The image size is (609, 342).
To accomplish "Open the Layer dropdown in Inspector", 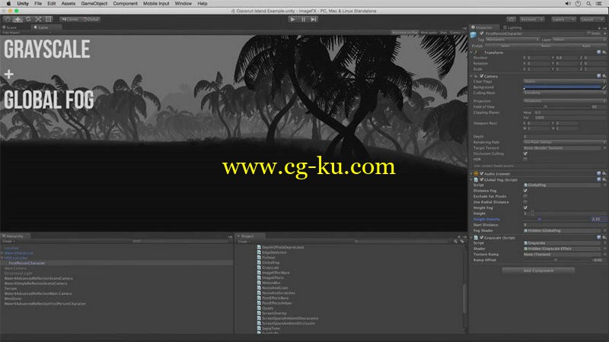I will pyautogui.click(x=579, y=40).
